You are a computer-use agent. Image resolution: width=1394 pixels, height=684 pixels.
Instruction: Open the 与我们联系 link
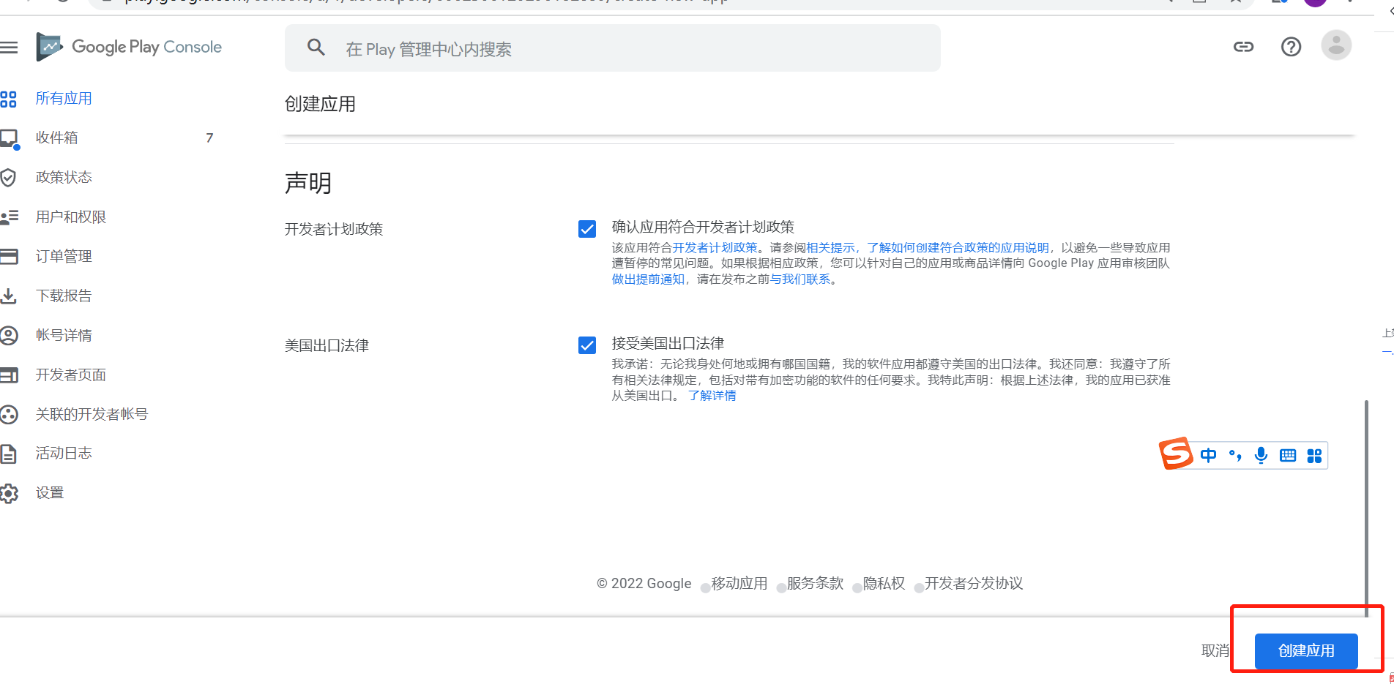click(x=800, y=279)
